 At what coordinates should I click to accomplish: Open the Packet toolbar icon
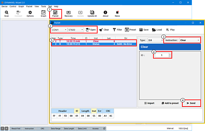55,14
